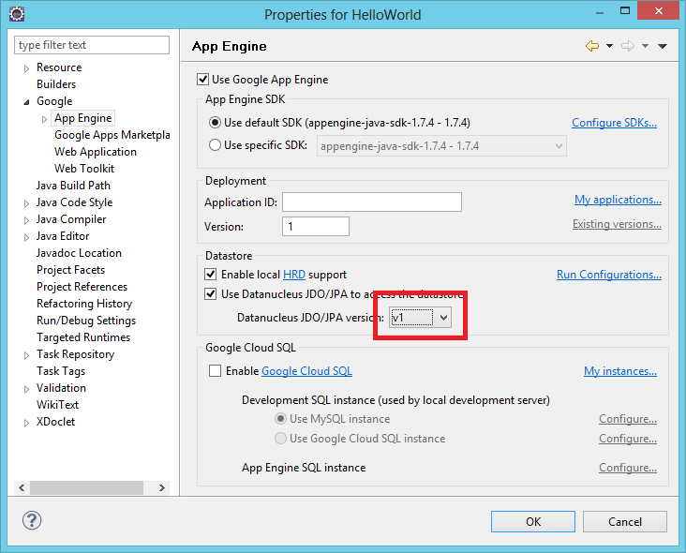686x553 pixels.
Task: Open the view menu triangle in header
Action: click(663, 46)
